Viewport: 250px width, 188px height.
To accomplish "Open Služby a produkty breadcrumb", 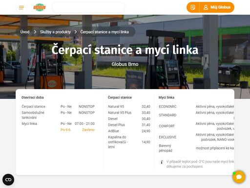I will click(x=55, y=32).
